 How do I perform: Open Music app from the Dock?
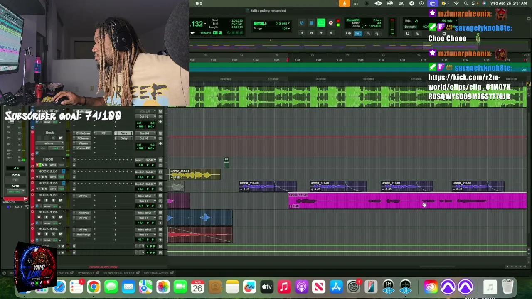(x=284, y=287)
